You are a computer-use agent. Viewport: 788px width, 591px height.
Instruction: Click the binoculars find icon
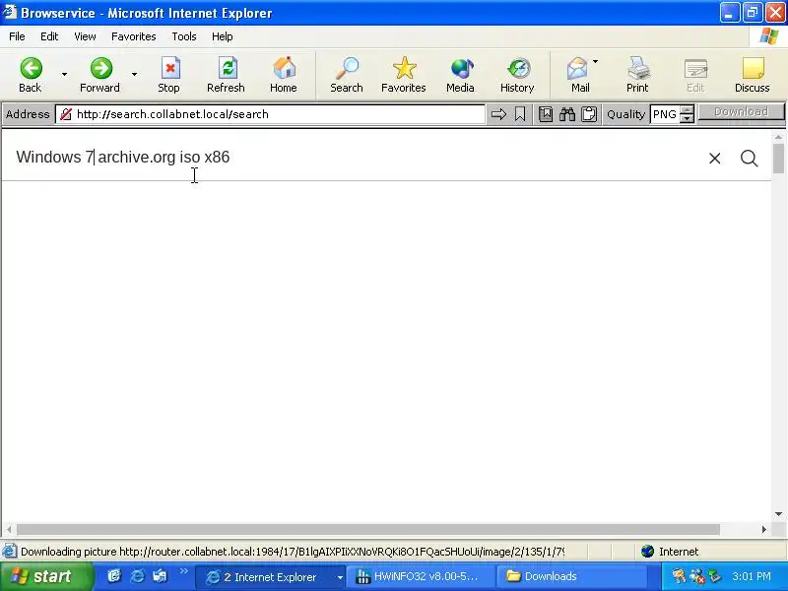(x=567, y=114)
